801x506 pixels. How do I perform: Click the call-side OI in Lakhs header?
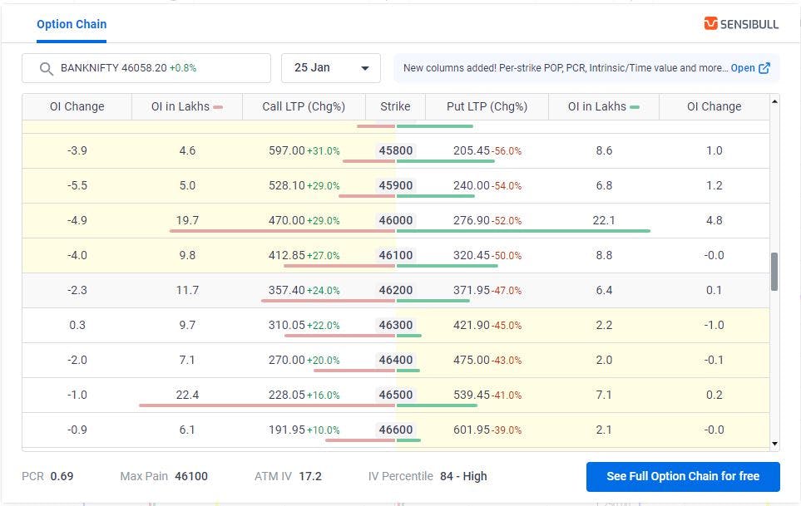(187, 106)
